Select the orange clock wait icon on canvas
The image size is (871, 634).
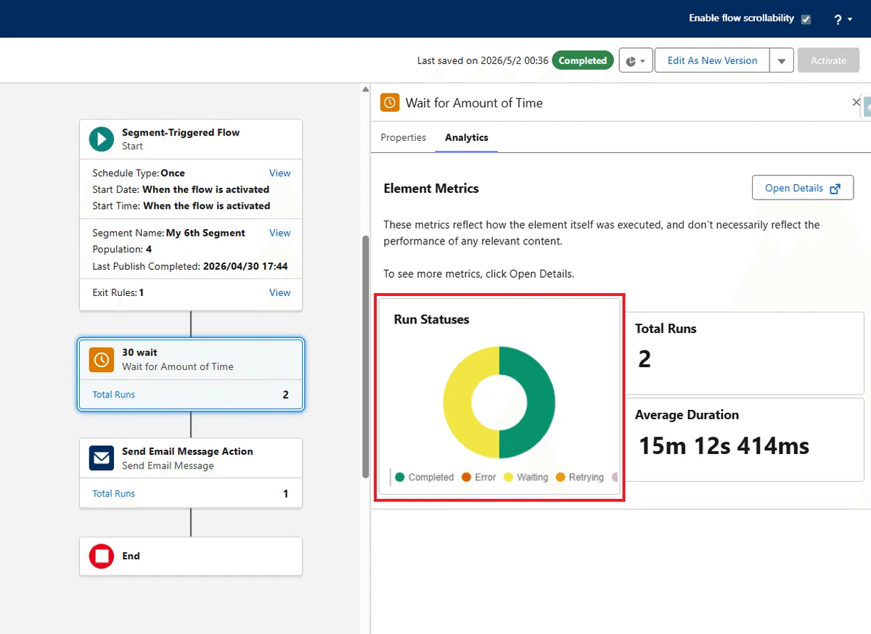pyautogui.click(x=102, y=360)
